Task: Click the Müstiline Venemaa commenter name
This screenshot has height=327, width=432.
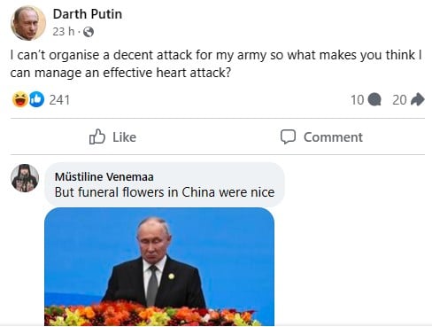Action: pyautogui.click(x=104, y=177)
